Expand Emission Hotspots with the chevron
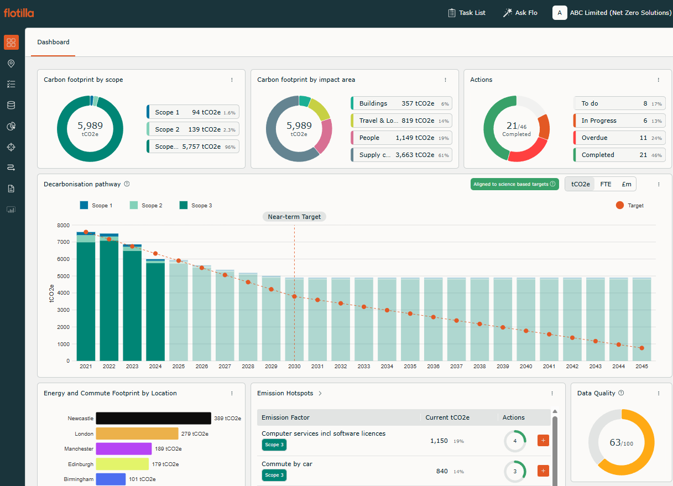Viewport: 673px width, 486px height. click(320, 394)
